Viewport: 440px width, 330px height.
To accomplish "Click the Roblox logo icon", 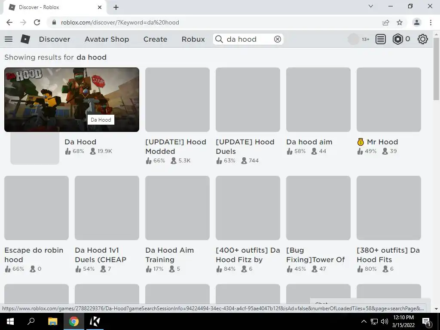I will click(25, 39).
